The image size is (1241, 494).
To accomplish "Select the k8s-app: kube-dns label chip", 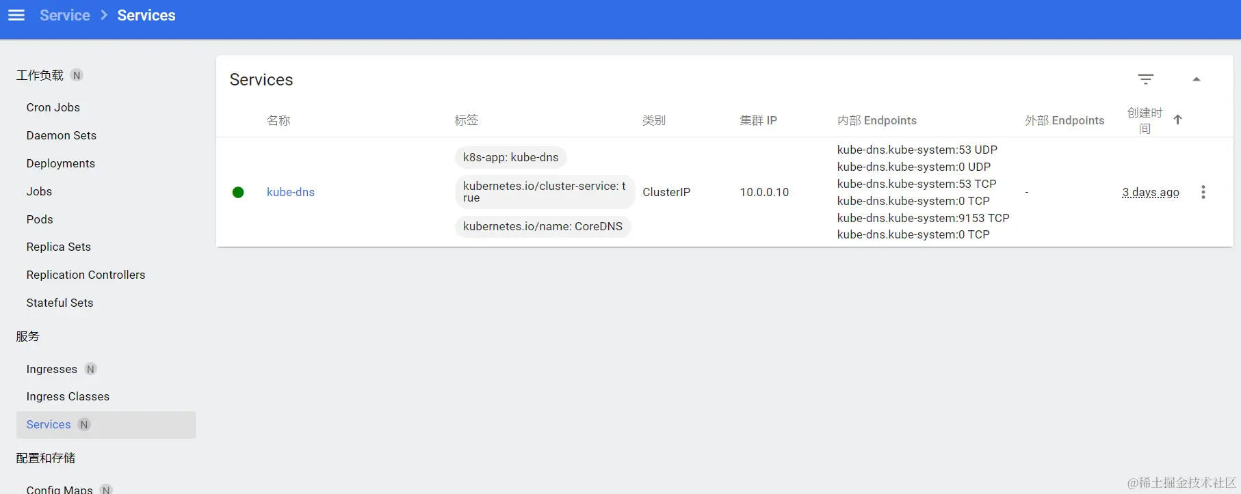I will 511,157.
